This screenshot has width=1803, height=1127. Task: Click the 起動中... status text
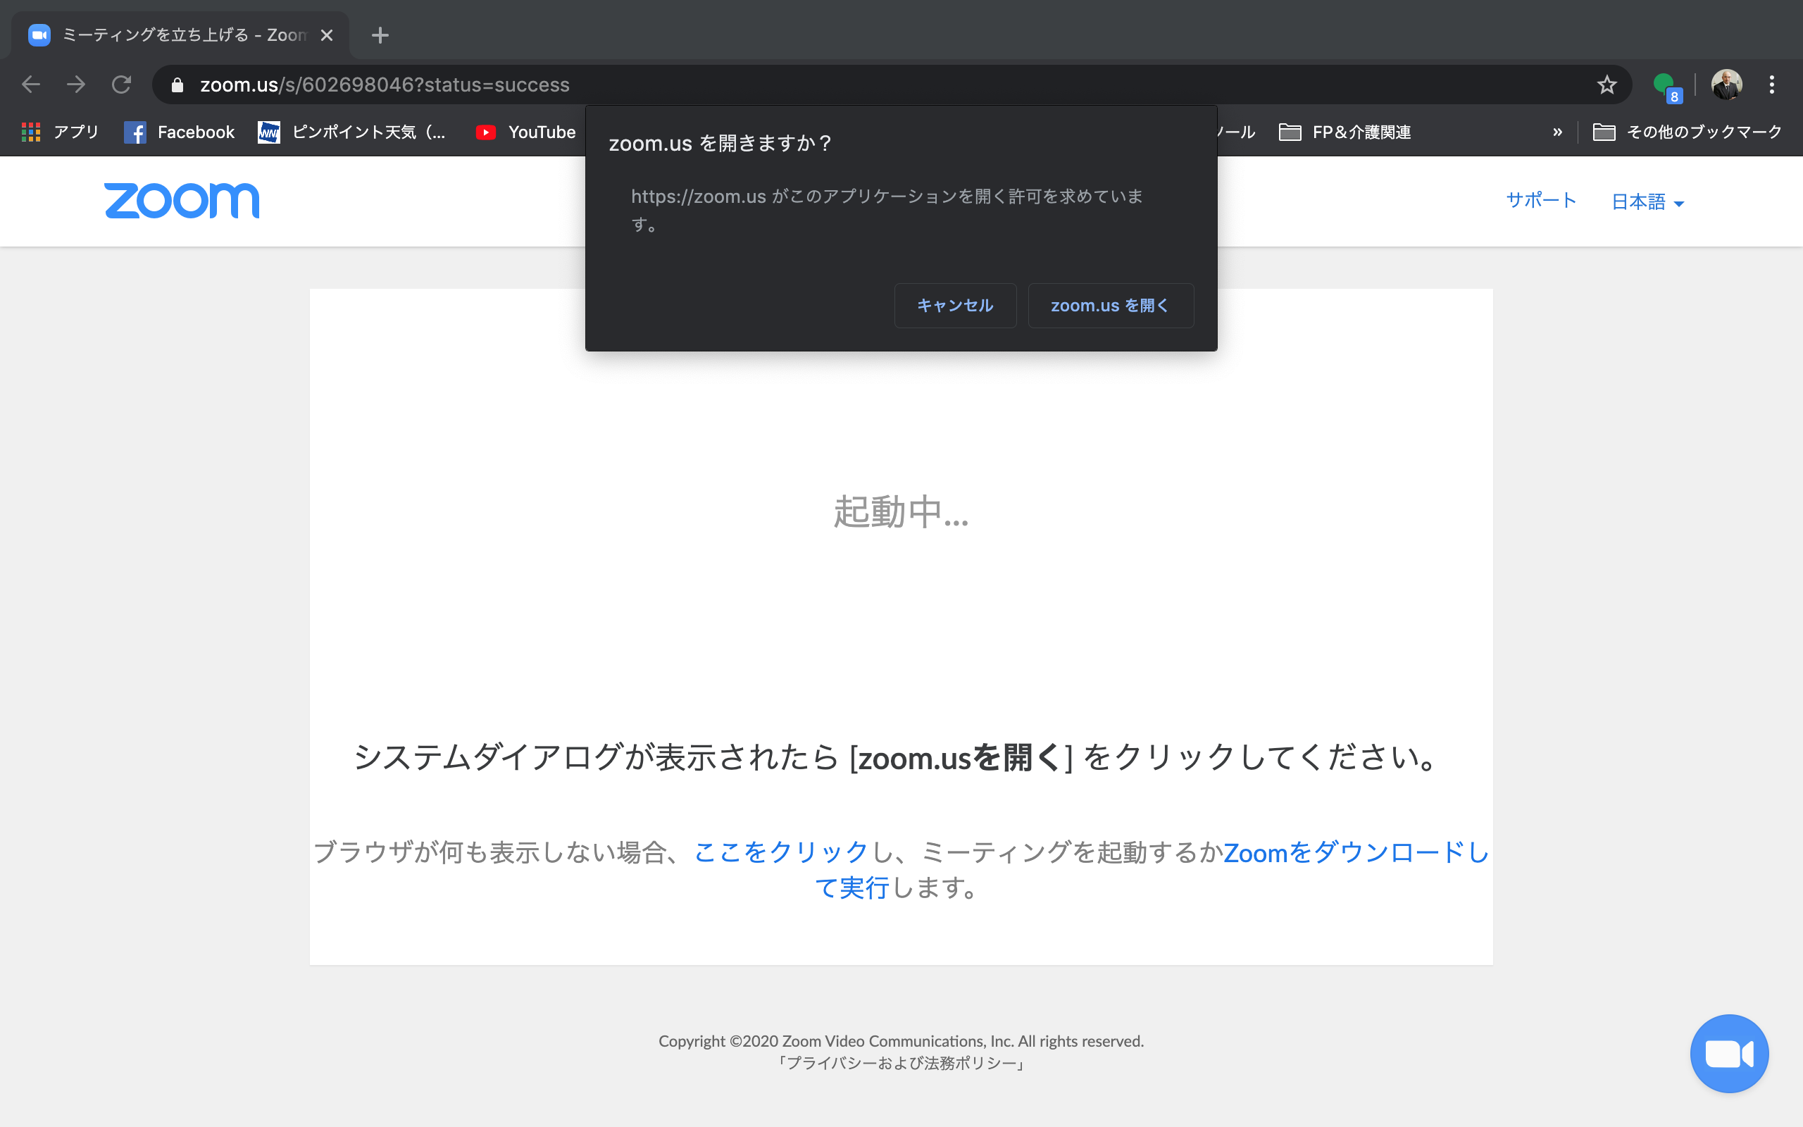pyautogui.click(x=901, y=512)
